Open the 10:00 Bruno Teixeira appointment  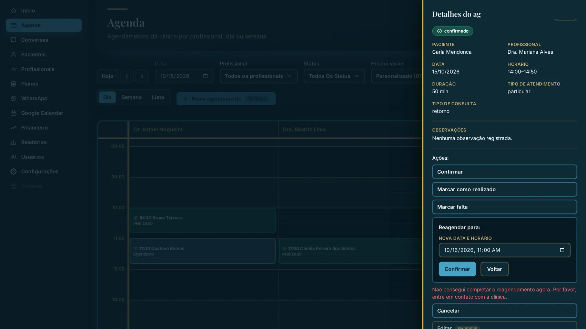[x=203, y=220]
